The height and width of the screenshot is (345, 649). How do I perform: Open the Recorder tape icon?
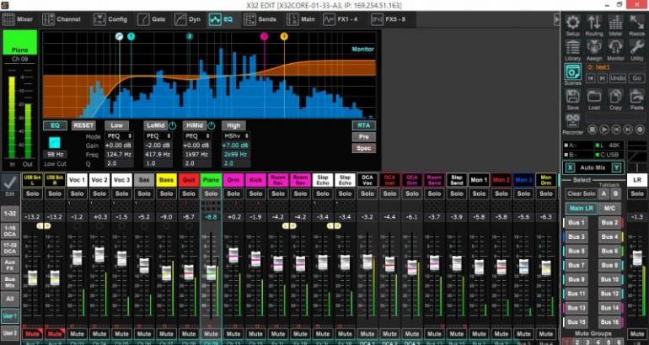tap(573, 121)
